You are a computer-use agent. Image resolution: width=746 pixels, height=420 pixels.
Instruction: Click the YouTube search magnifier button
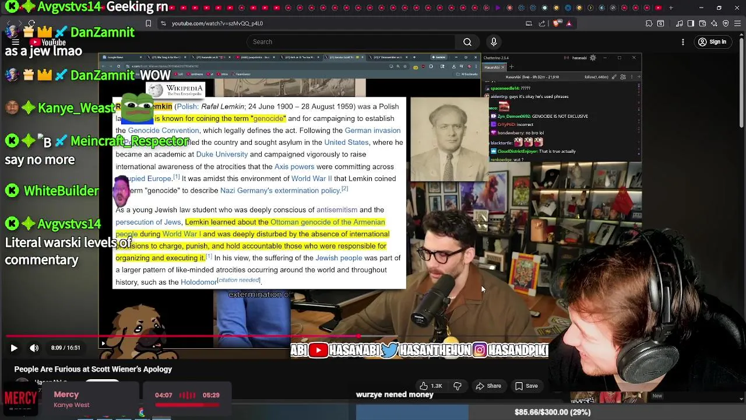click(x=467, y=42)
